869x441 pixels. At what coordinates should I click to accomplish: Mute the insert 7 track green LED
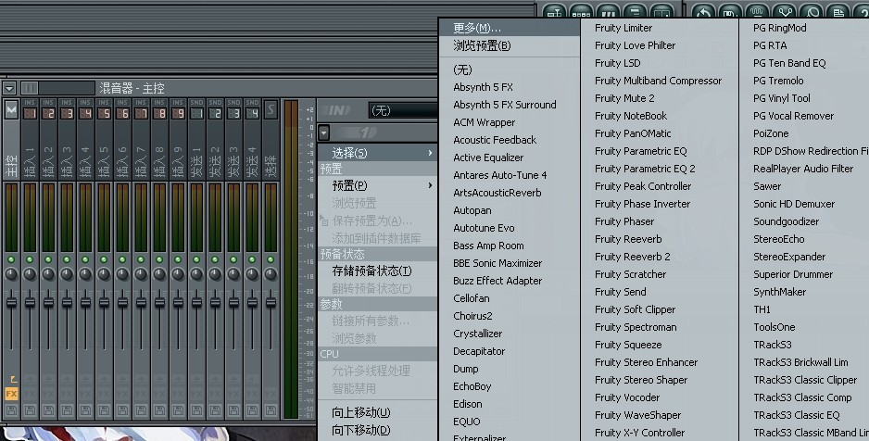tap(141, 259)
